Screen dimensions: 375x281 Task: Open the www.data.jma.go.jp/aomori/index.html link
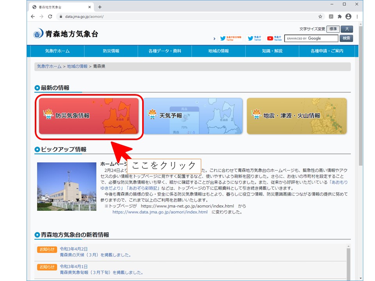click(160, 212)
